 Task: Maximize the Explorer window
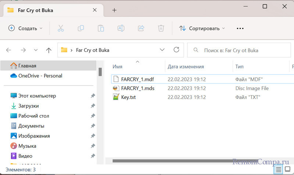point(265,6)
